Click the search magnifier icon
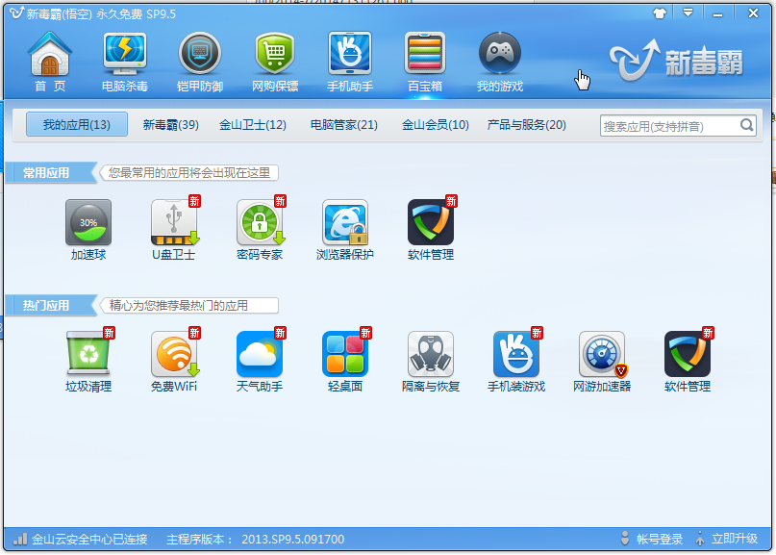The height and width of the screenshot is (555, 776). [x=746, y=125]
